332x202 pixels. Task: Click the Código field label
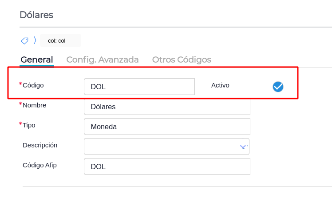click(x=33, y=85)
